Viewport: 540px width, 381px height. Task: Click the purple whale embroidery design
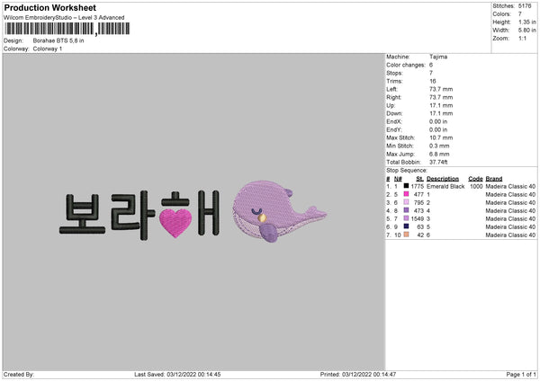(x=279, y=210)
